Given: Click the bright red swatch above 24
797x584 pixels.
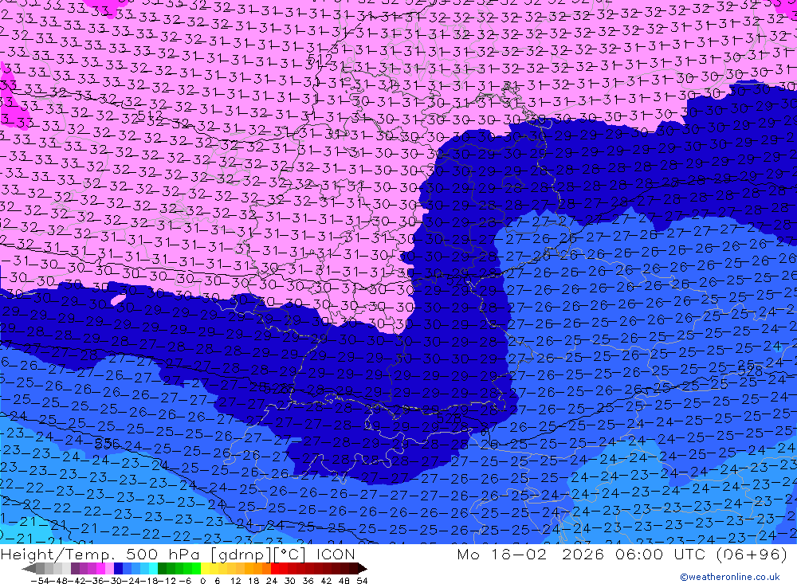Looking at the screenshot, I should [275, 568].
